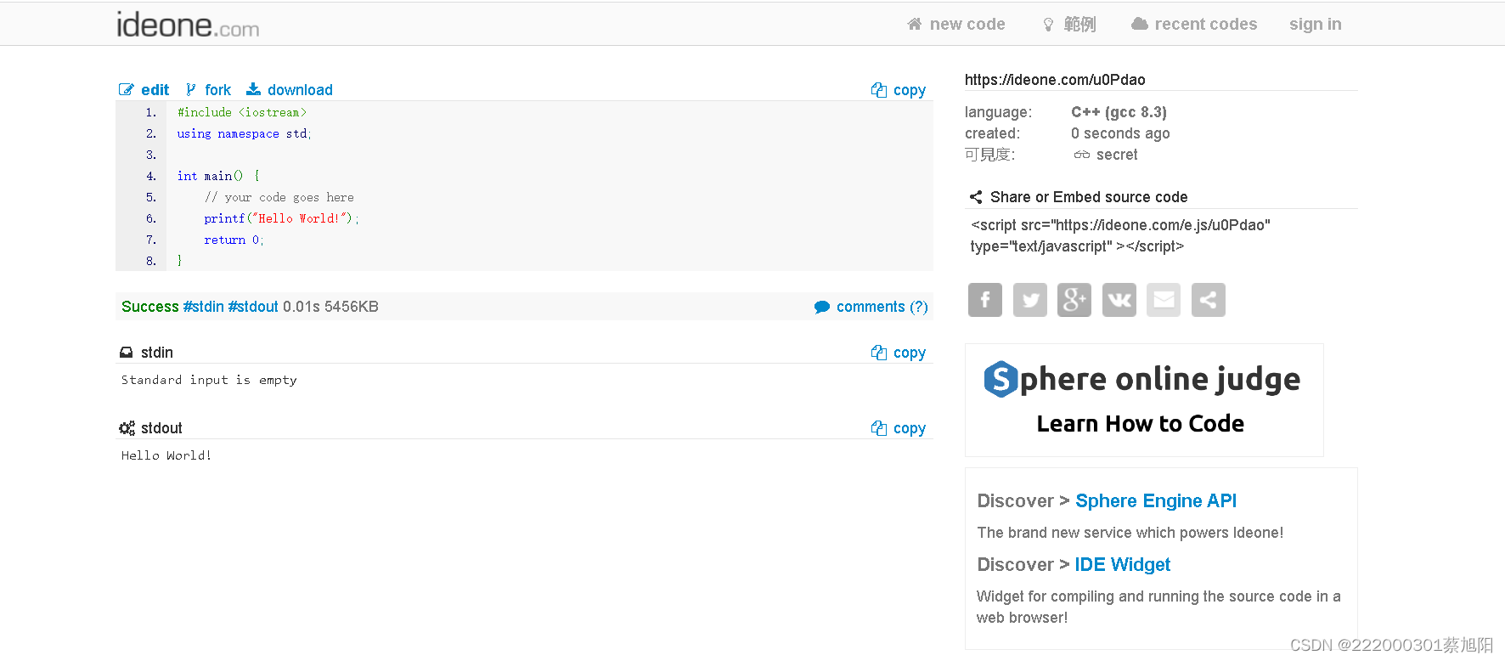Fork this code snippet
Screen dimensions: 1505x661
click(x=217, y=90)
